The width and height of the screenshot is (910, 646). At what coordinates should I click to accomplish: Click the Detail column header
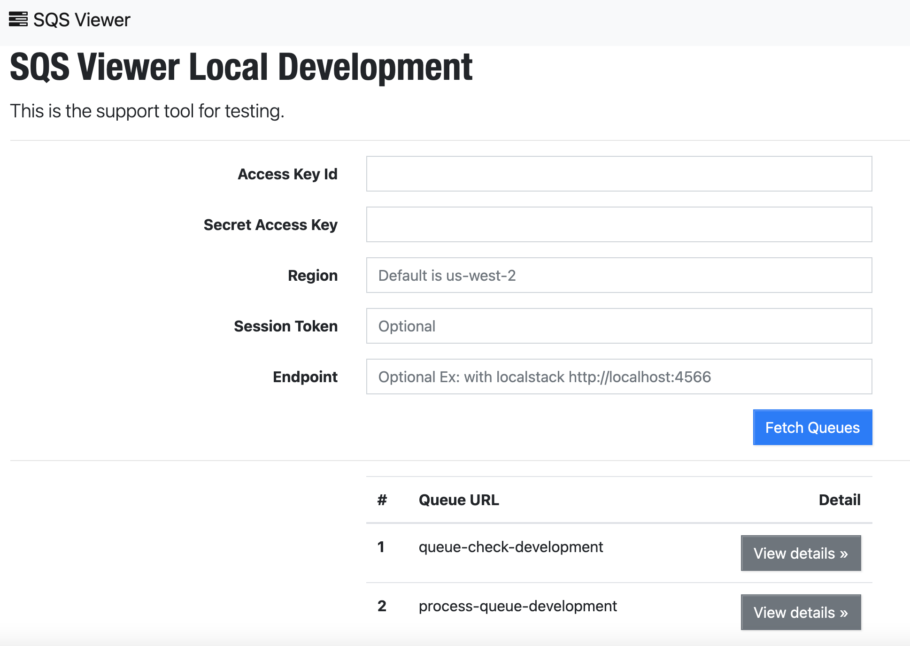click(x=839, y=500)
